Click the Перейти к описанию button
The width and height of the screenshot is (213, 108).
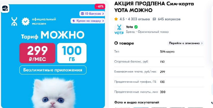point(186,43)
